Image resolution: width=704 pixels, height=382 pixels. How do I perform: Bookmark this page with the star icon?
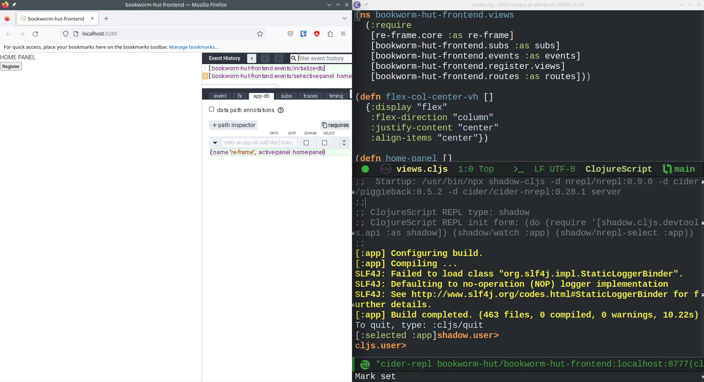click(x=260, y=34)
